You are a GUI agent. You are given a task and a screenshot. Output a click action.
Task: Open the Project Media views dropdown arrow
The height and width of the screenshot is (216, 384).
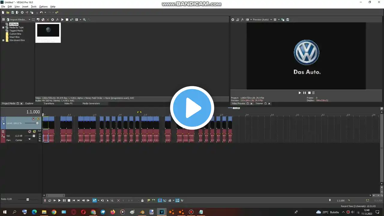pyautogui.click(x=80, y=19)
